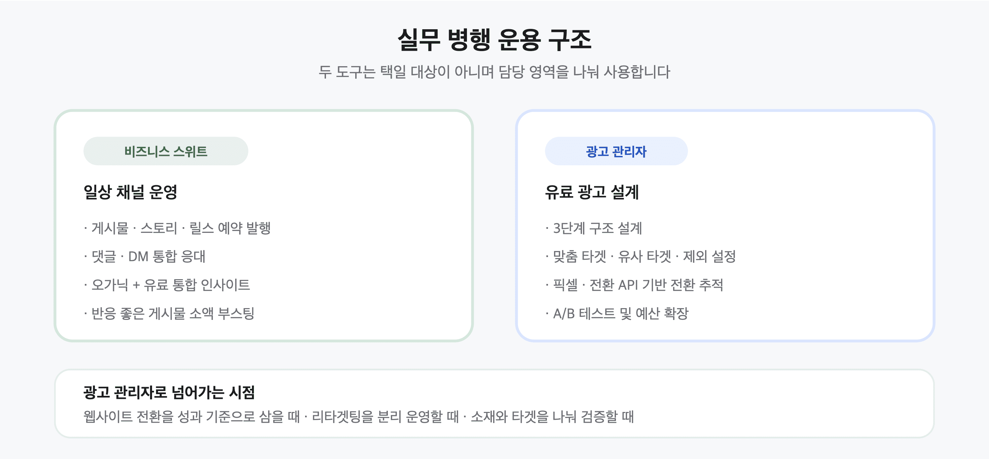989x459 pixels.
Task: Select the 유료 광고 설계 heading
Action: pos(592,192)
